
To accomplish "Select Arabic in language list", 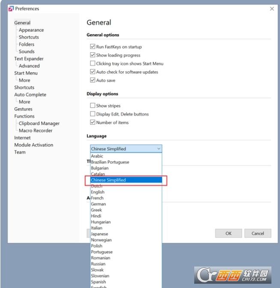I will (x=126, y=156).
